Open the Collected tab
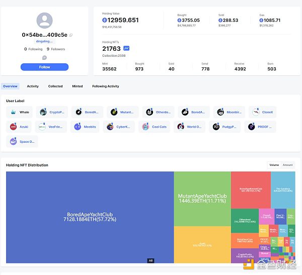 click(x=55, y=86)
